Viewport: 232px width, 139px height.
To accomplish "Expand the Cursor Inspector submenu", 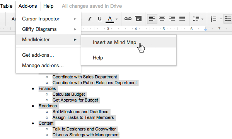I will tap(48, 19).
